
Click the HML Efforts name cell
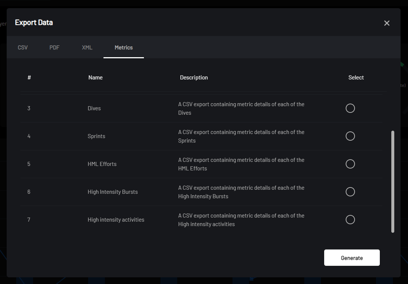click(102, 164)
